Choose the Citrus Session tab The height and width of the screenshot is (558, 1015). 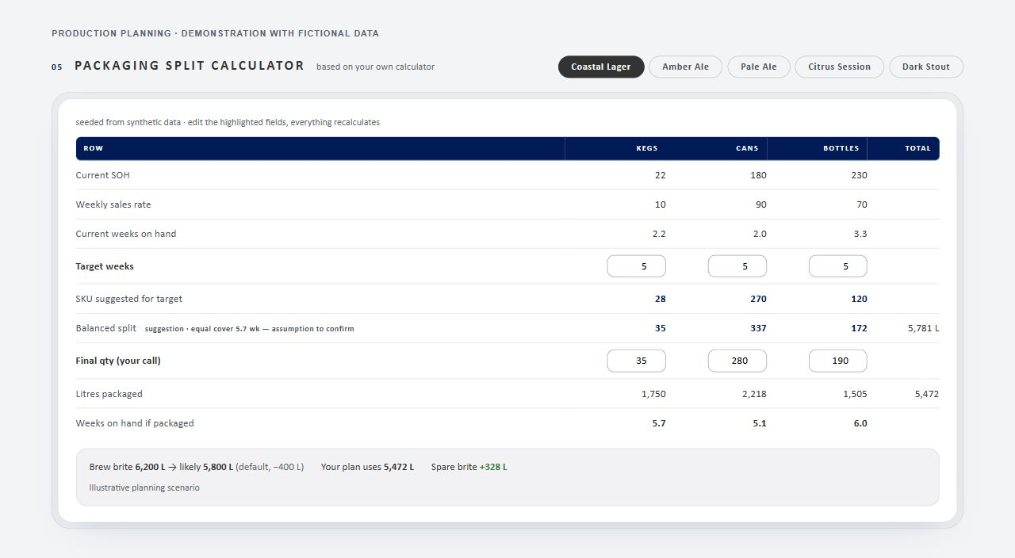(x=840, y=67)
